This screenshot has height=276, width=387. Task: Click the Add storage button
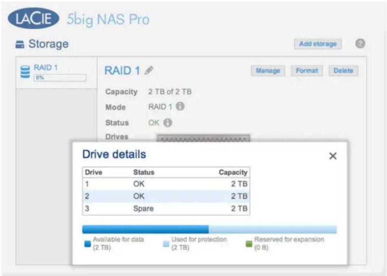coord(318,44)
